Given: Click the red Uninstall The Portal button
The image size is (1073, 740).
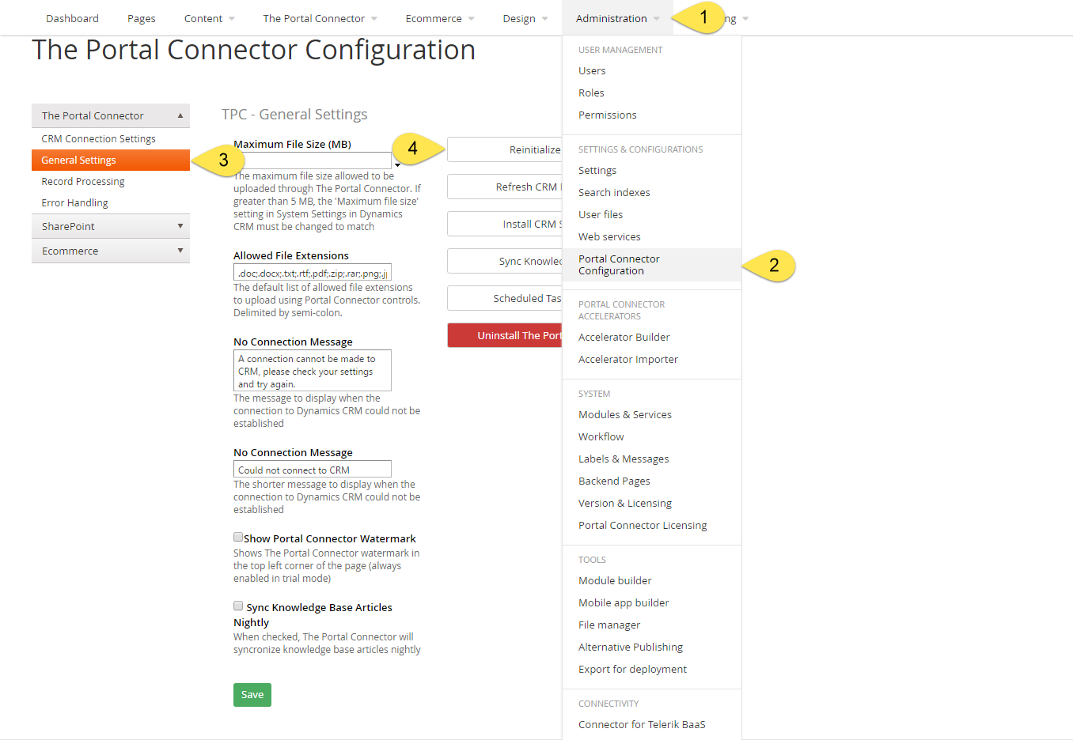Looking at the screenshot, I should pos(505,335).
